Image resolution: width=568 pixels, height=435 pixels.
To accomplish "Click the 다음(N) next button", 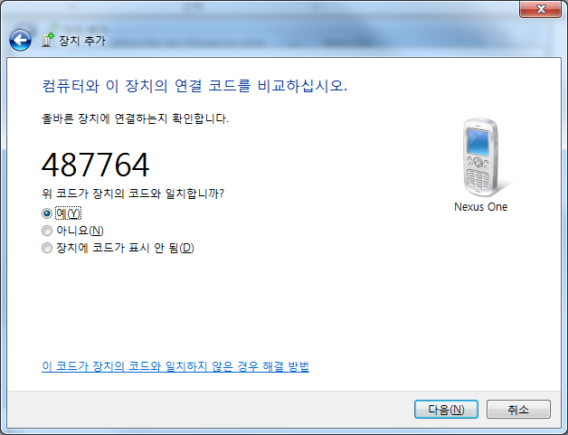I will pos(446,410).
